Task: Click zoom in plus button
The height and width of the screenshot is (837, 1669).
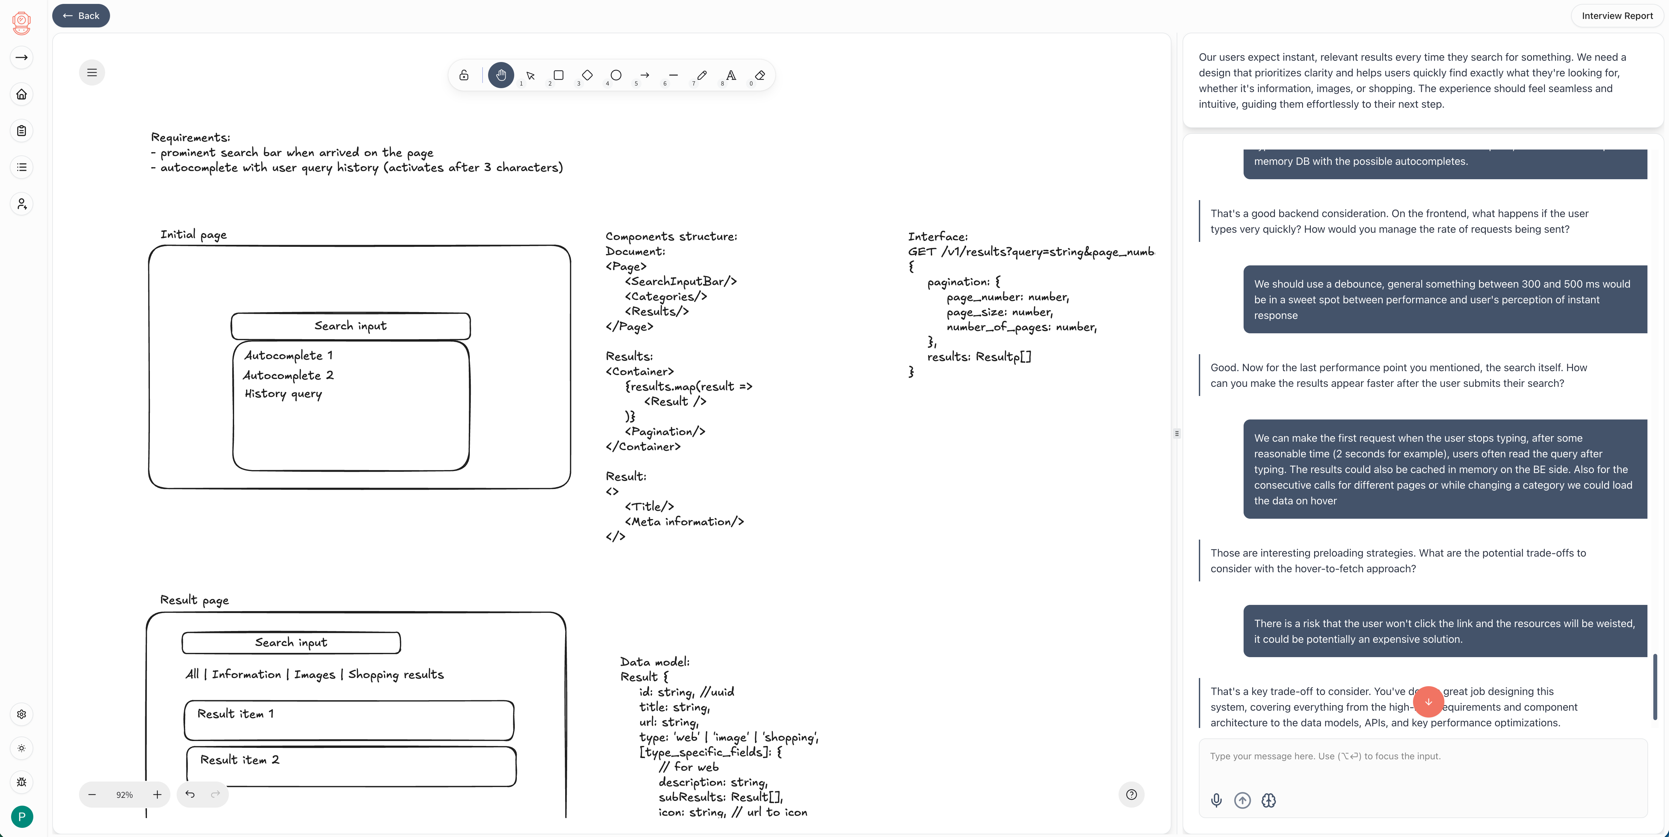Action: click(x=157, y=794)
